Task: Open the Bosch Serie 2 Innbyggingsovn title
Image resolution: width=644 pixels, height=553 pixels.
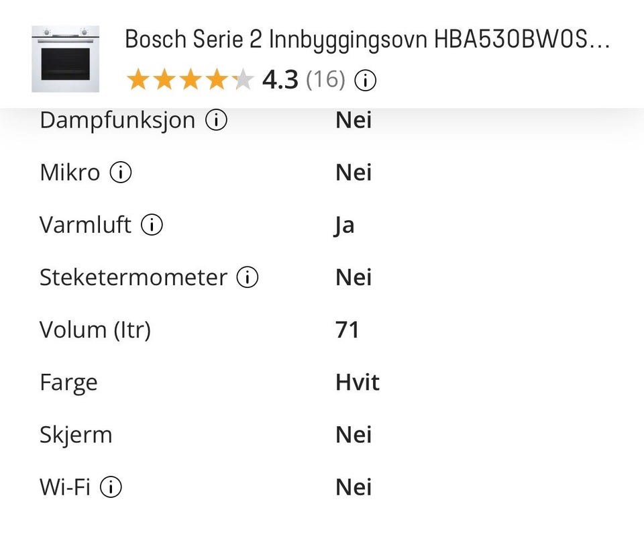Action: coord(367,40)
